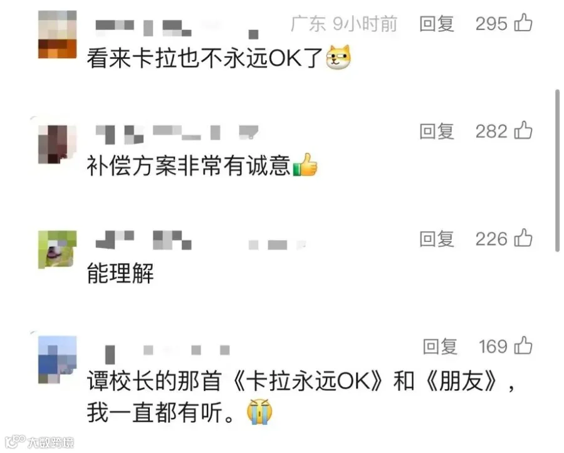
Task: Click the crying emoji in last comment
Action: pos(259,412)
